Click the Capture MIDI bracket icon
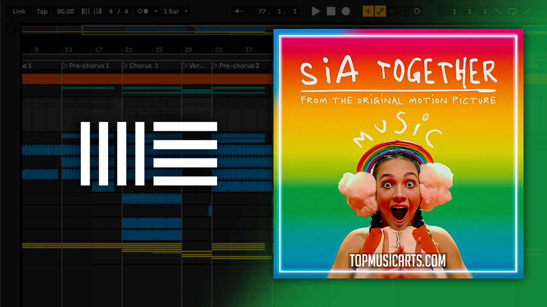The height and width of the screenshot is (307, 547). [x=404, y=12]
